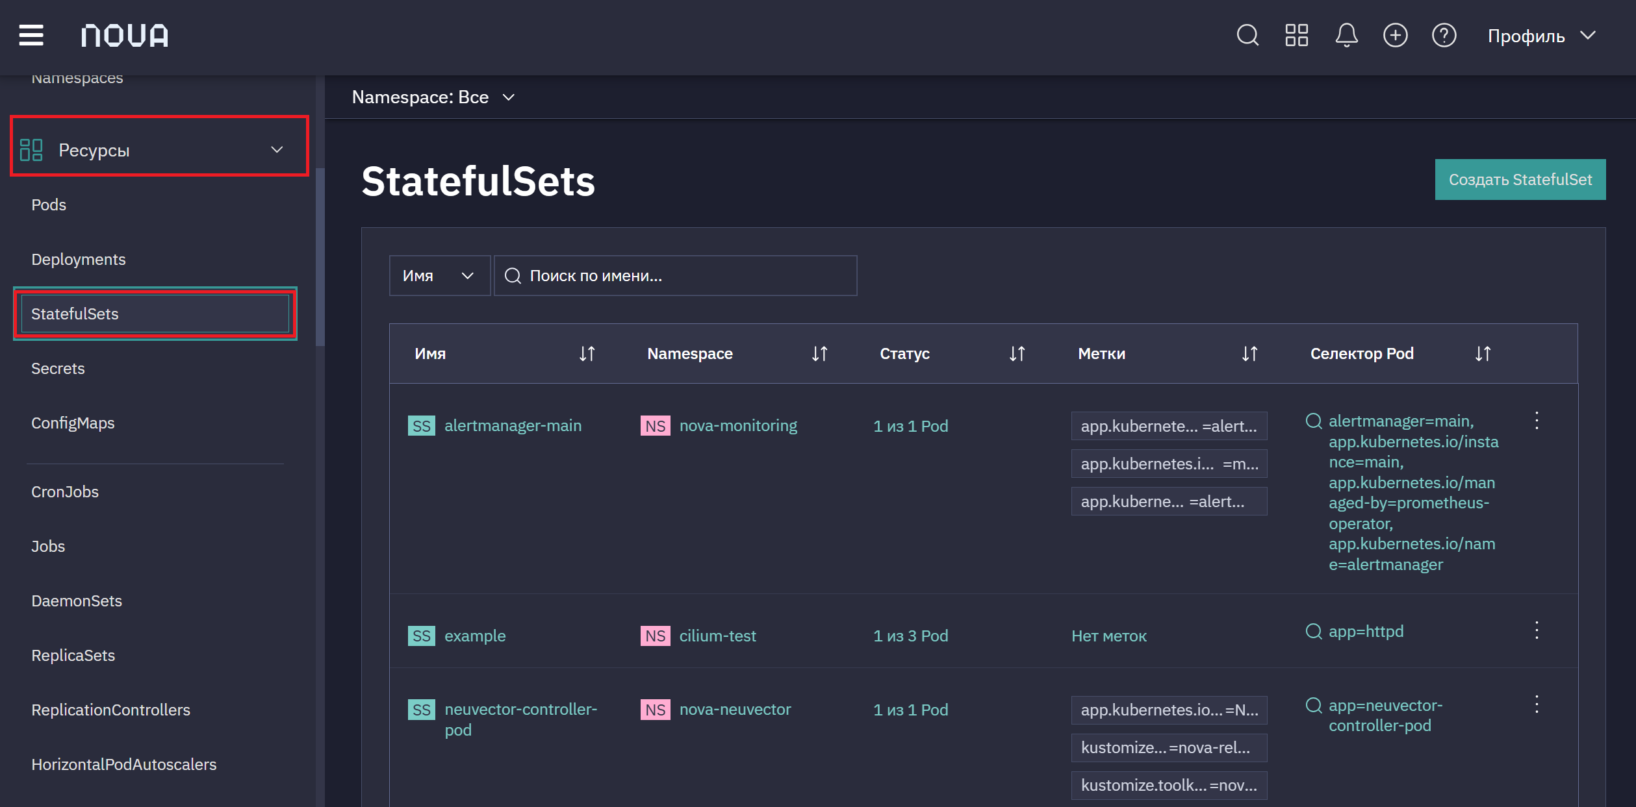Open the Имя filter type dropdown
The height and width of the screenshot is (807, 1636).
(439, 275)
